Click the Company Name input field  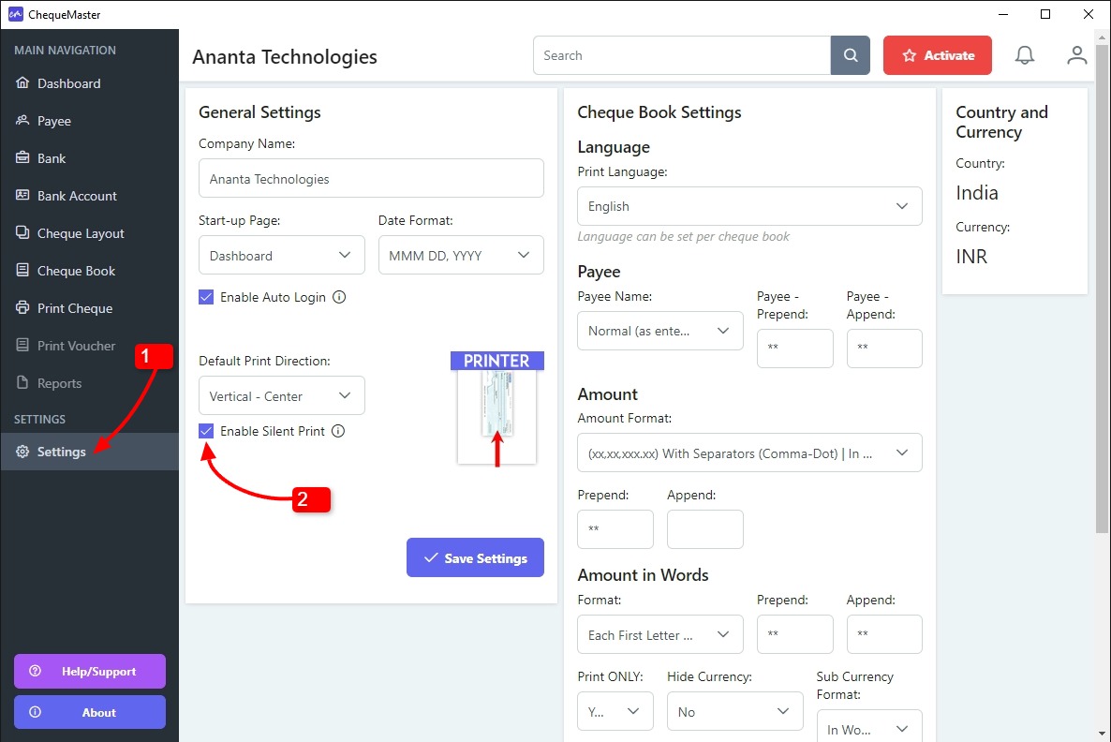click(371, 179)
